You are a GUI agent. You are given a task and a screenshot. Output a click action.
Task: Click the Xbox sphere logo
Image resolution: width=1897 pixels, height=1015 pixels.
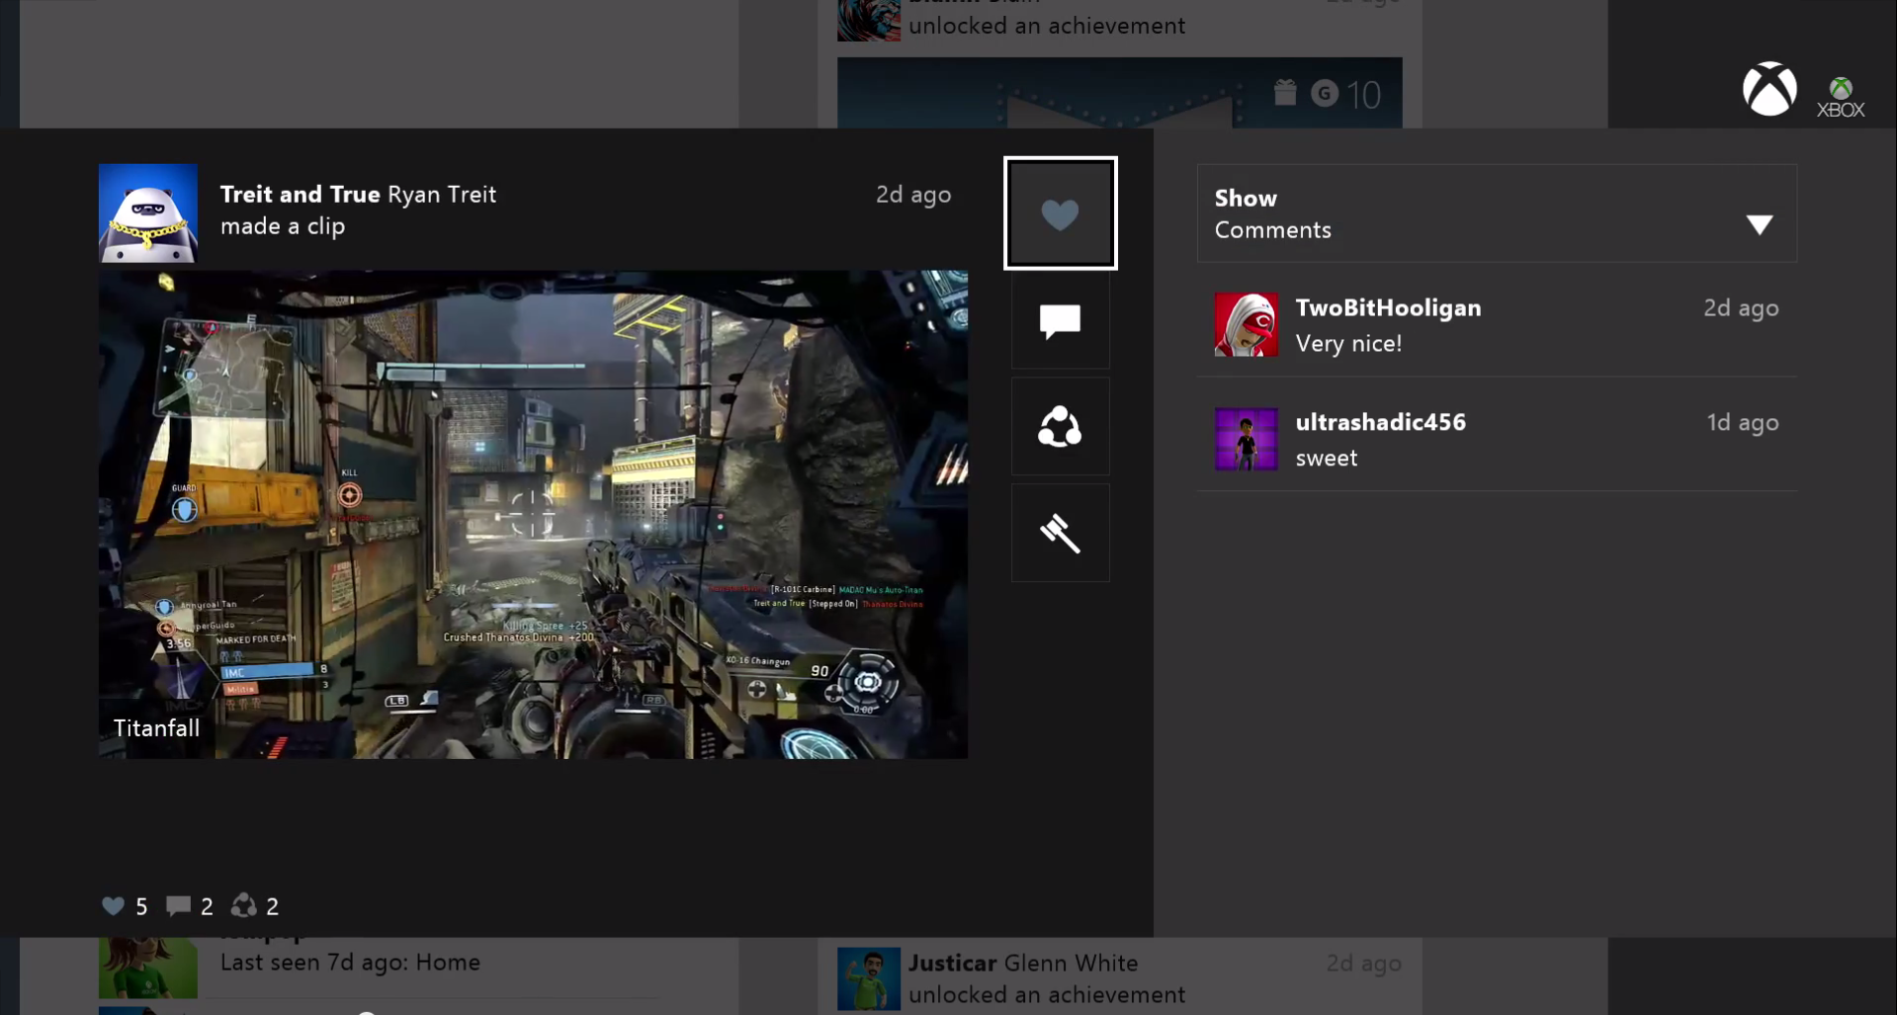pyautogui.click(x=1768, y=89)
